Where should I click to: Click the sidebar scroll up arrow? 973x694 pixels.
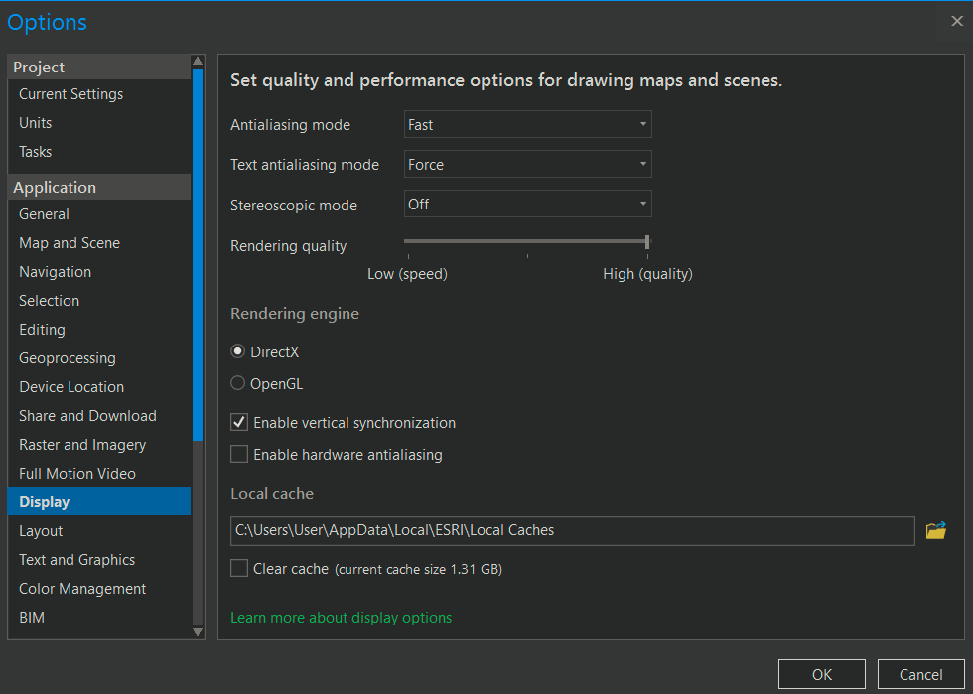(198, 62)
